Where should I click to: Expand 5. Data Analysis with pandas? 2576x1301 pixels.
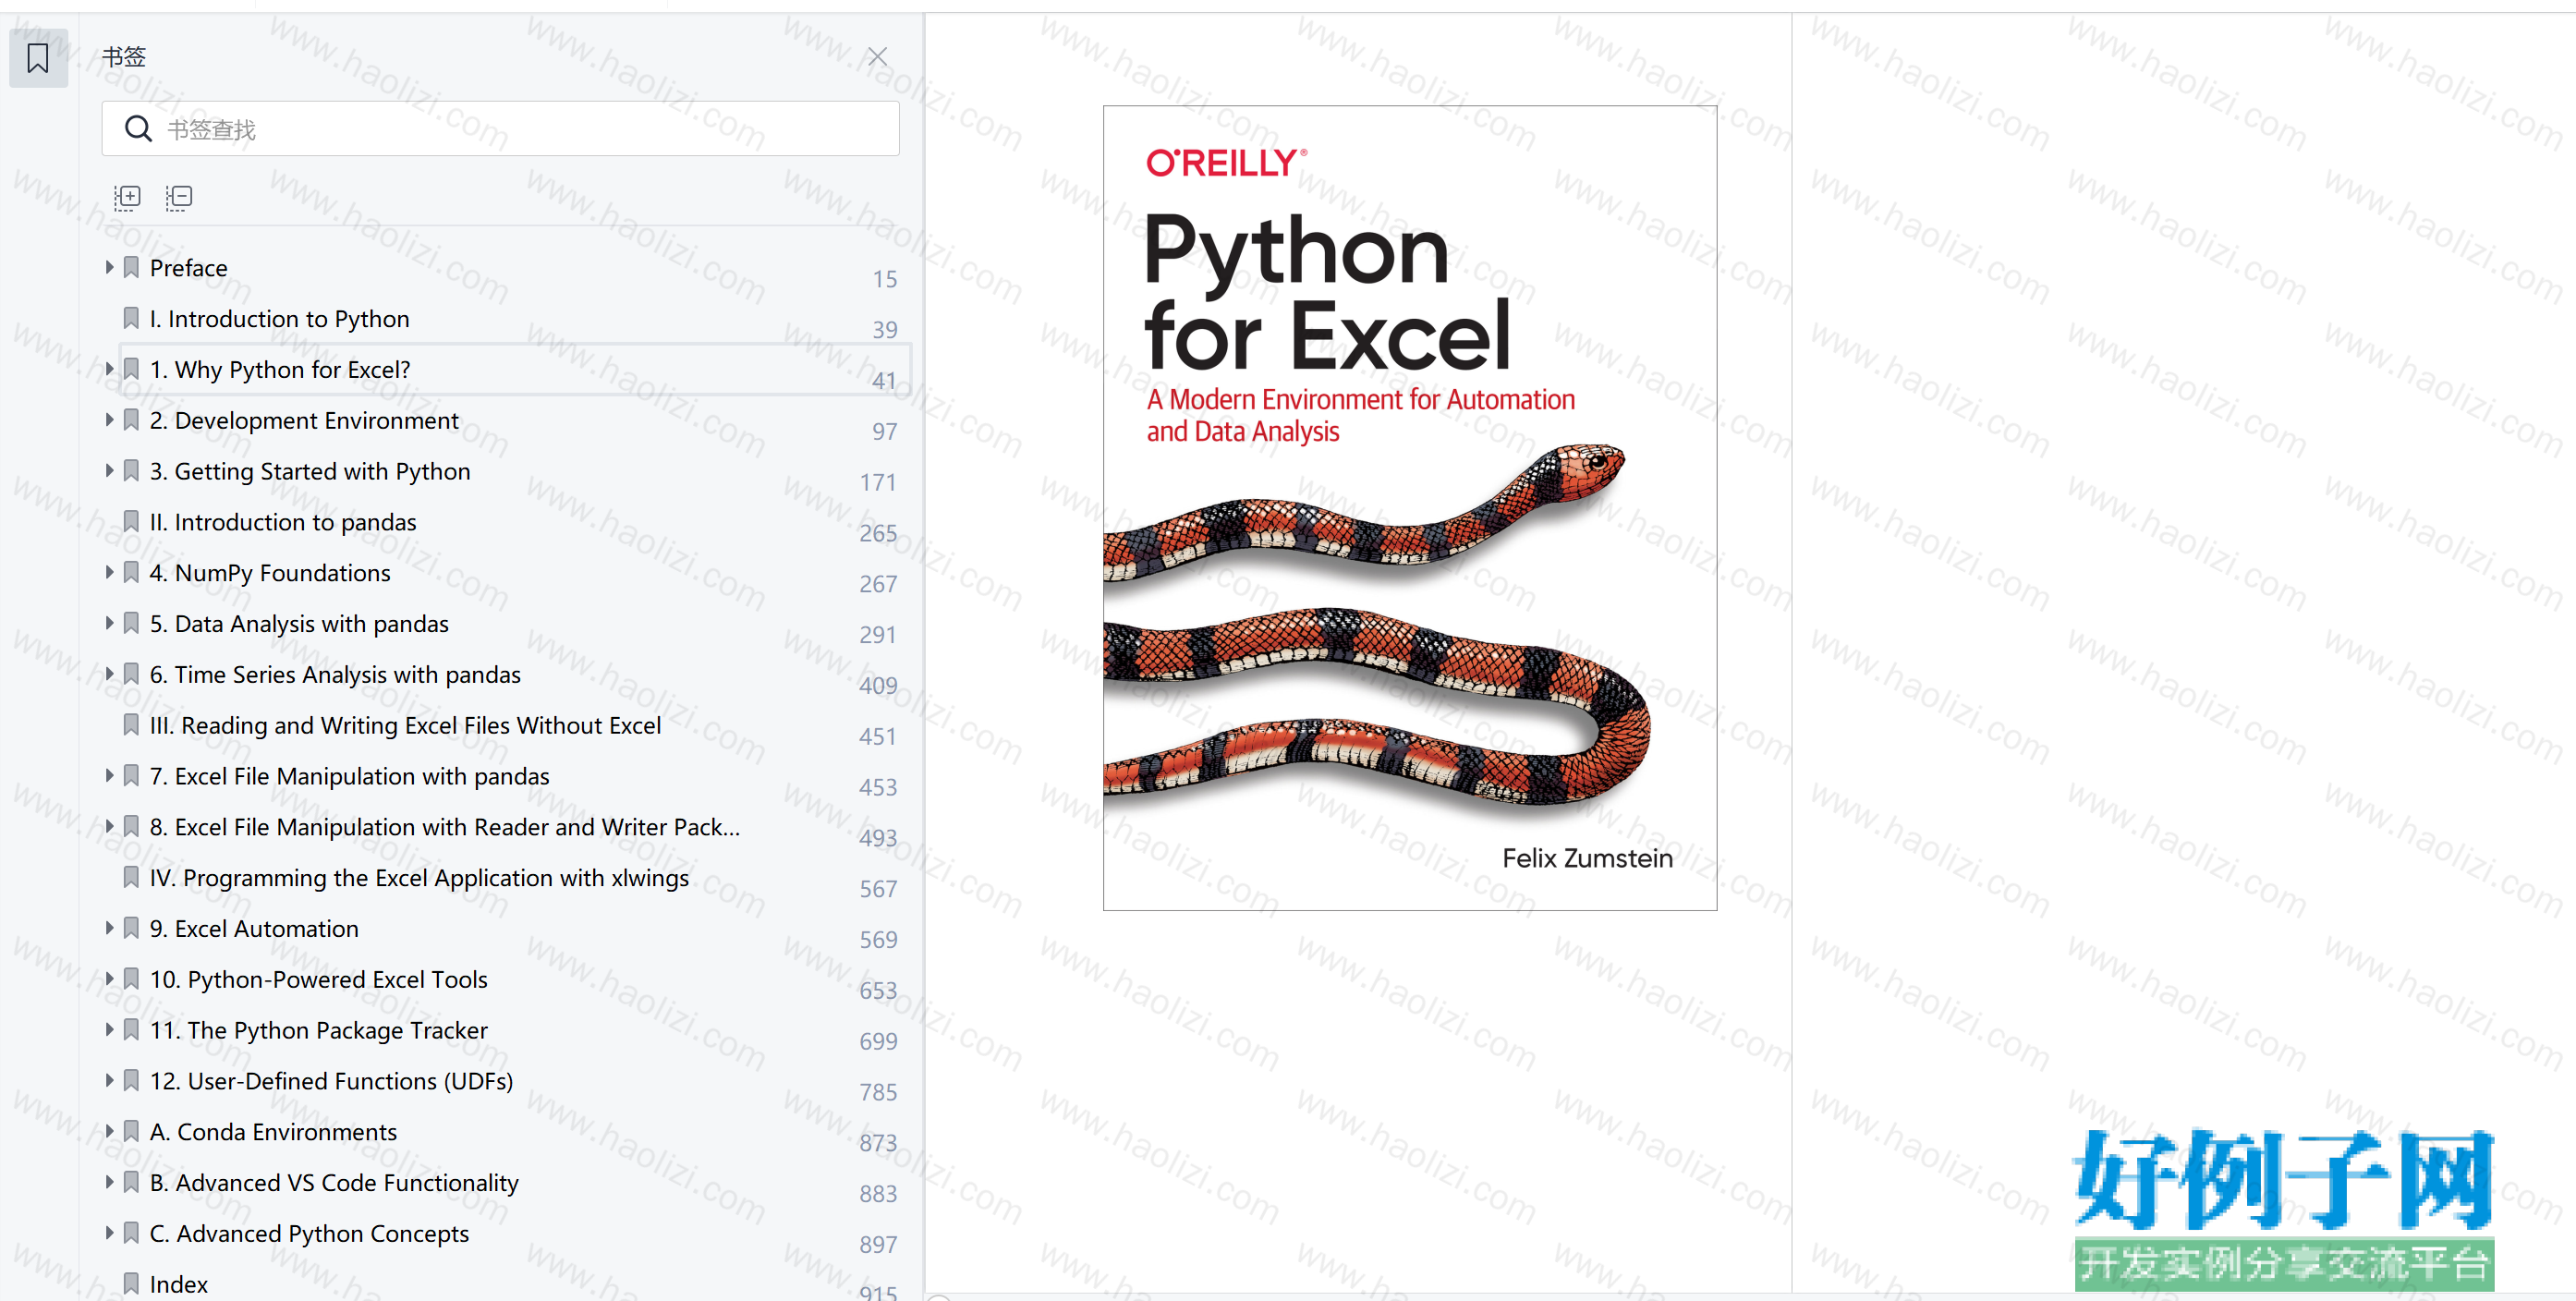(109, 623)
